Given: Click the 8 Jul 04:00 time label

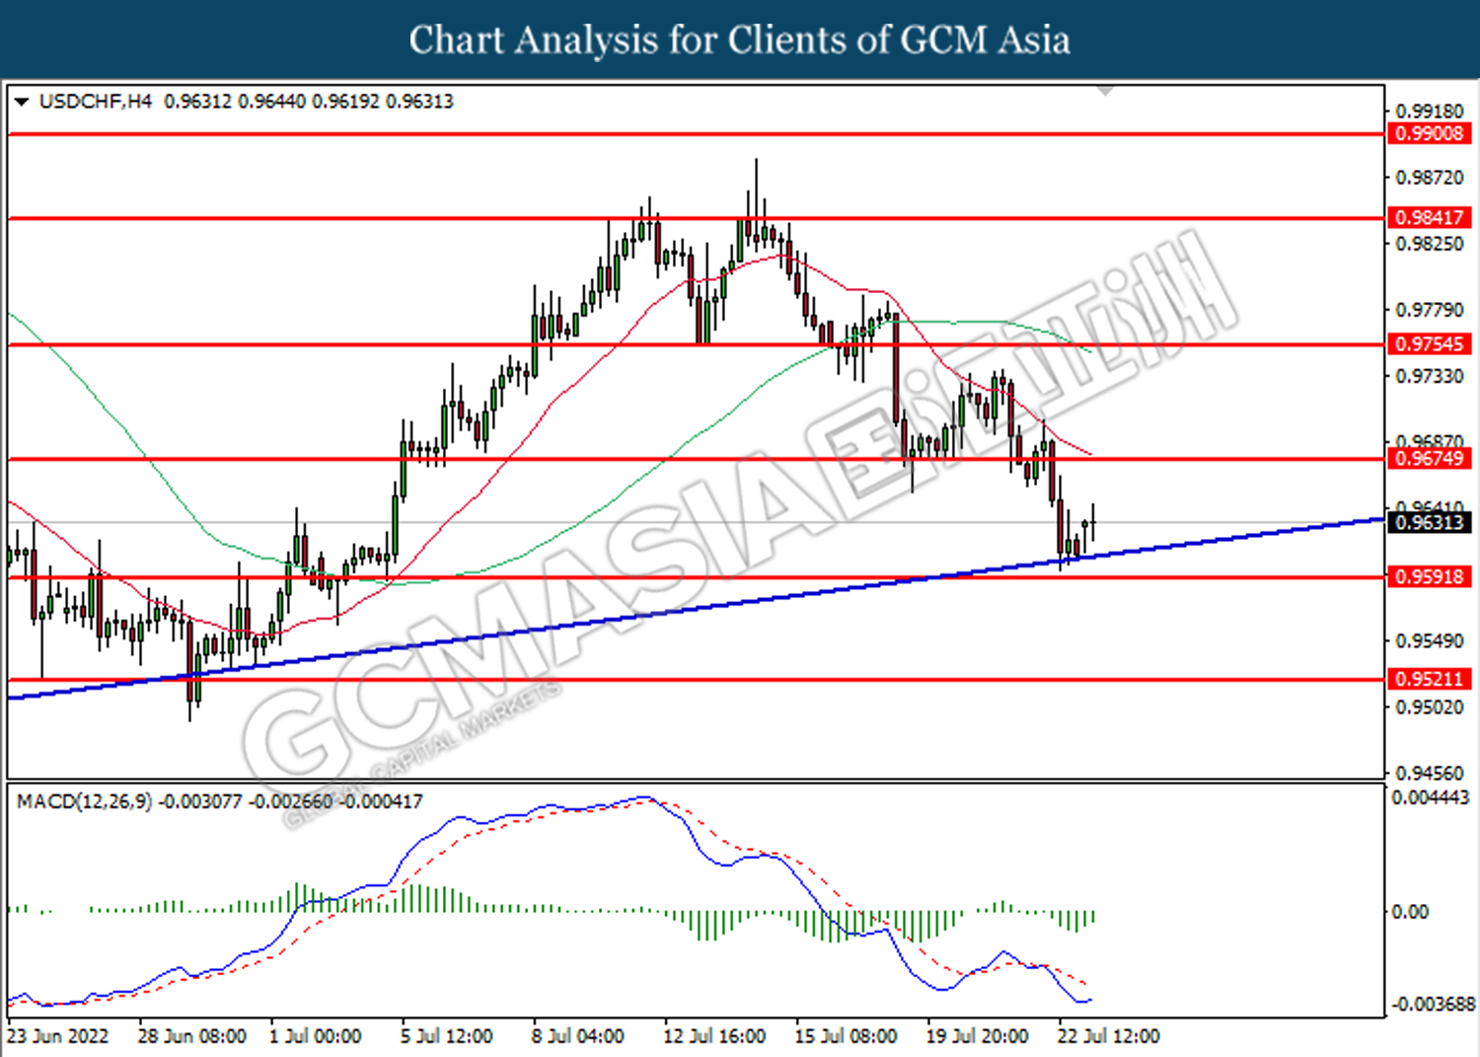Looking at the screenshot, I should pyautogui.click(x=577, y=1036).
